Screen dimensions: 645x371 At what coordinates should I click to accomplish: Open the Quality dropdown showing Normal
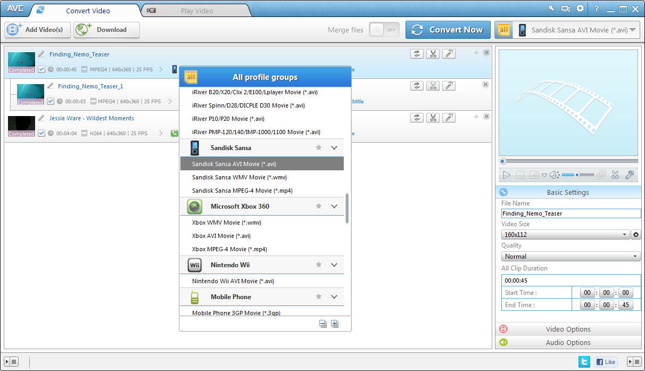pyautogui.click(x=570, y=256)
